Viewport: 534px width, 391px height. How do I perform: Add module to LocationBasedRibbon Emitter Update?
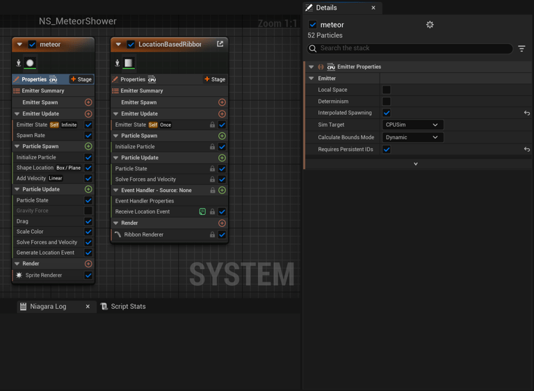pos(222,114)
